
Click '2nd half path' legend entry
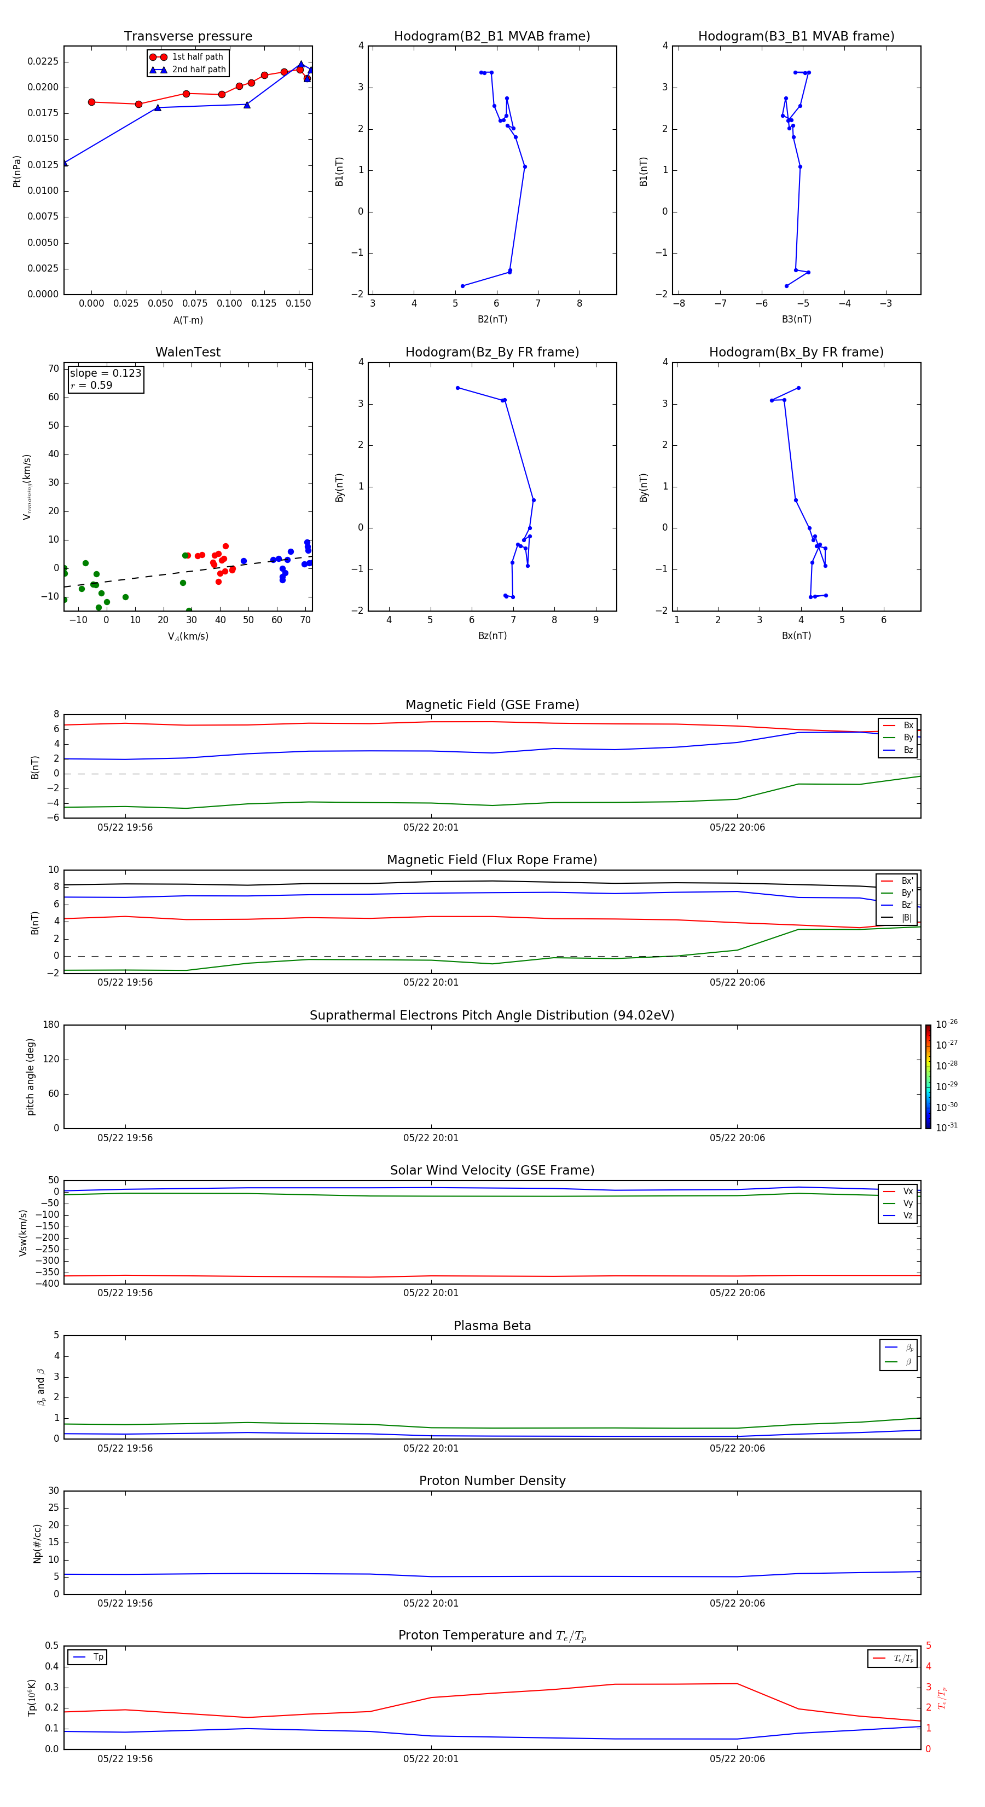187,70
